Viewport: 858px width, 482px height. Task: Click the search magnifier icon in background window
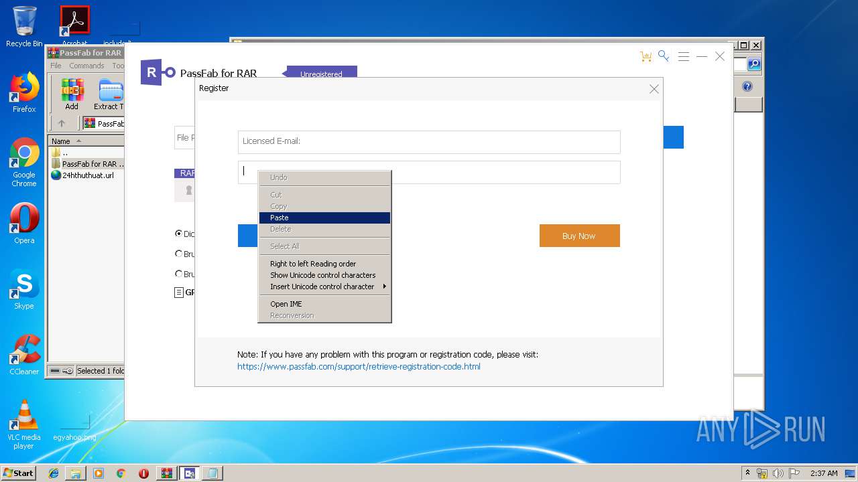pos(754,64)
